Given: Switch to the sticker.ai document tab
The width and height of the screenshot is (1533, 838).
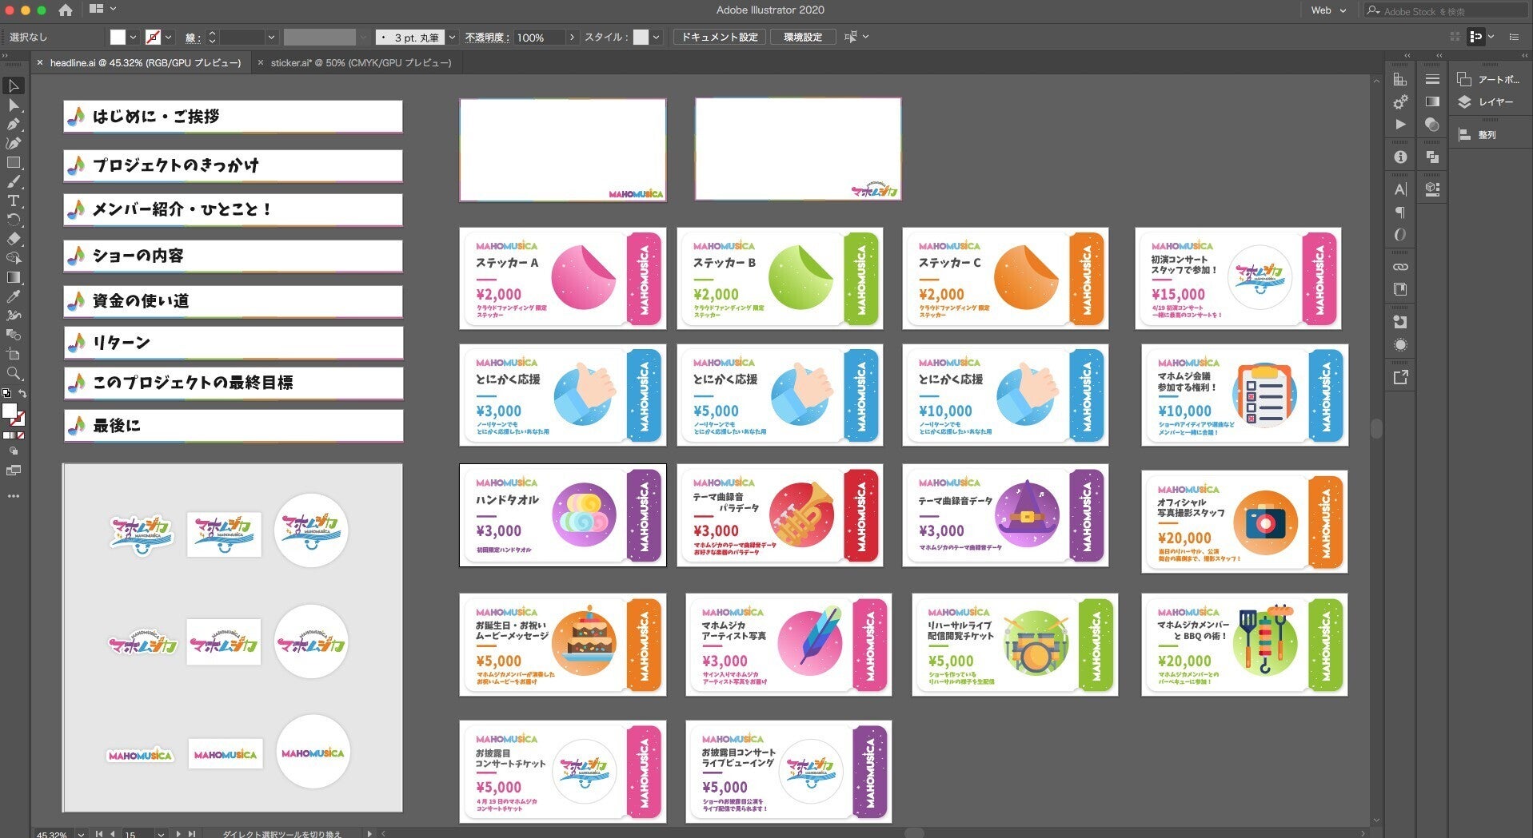Looking at the screenshot, I should coord(360,62).
